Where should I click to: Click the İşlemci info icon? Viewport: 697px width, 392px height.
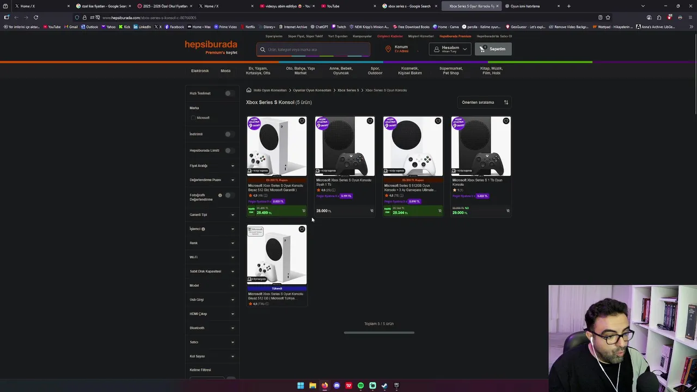[x=203, y=229]
